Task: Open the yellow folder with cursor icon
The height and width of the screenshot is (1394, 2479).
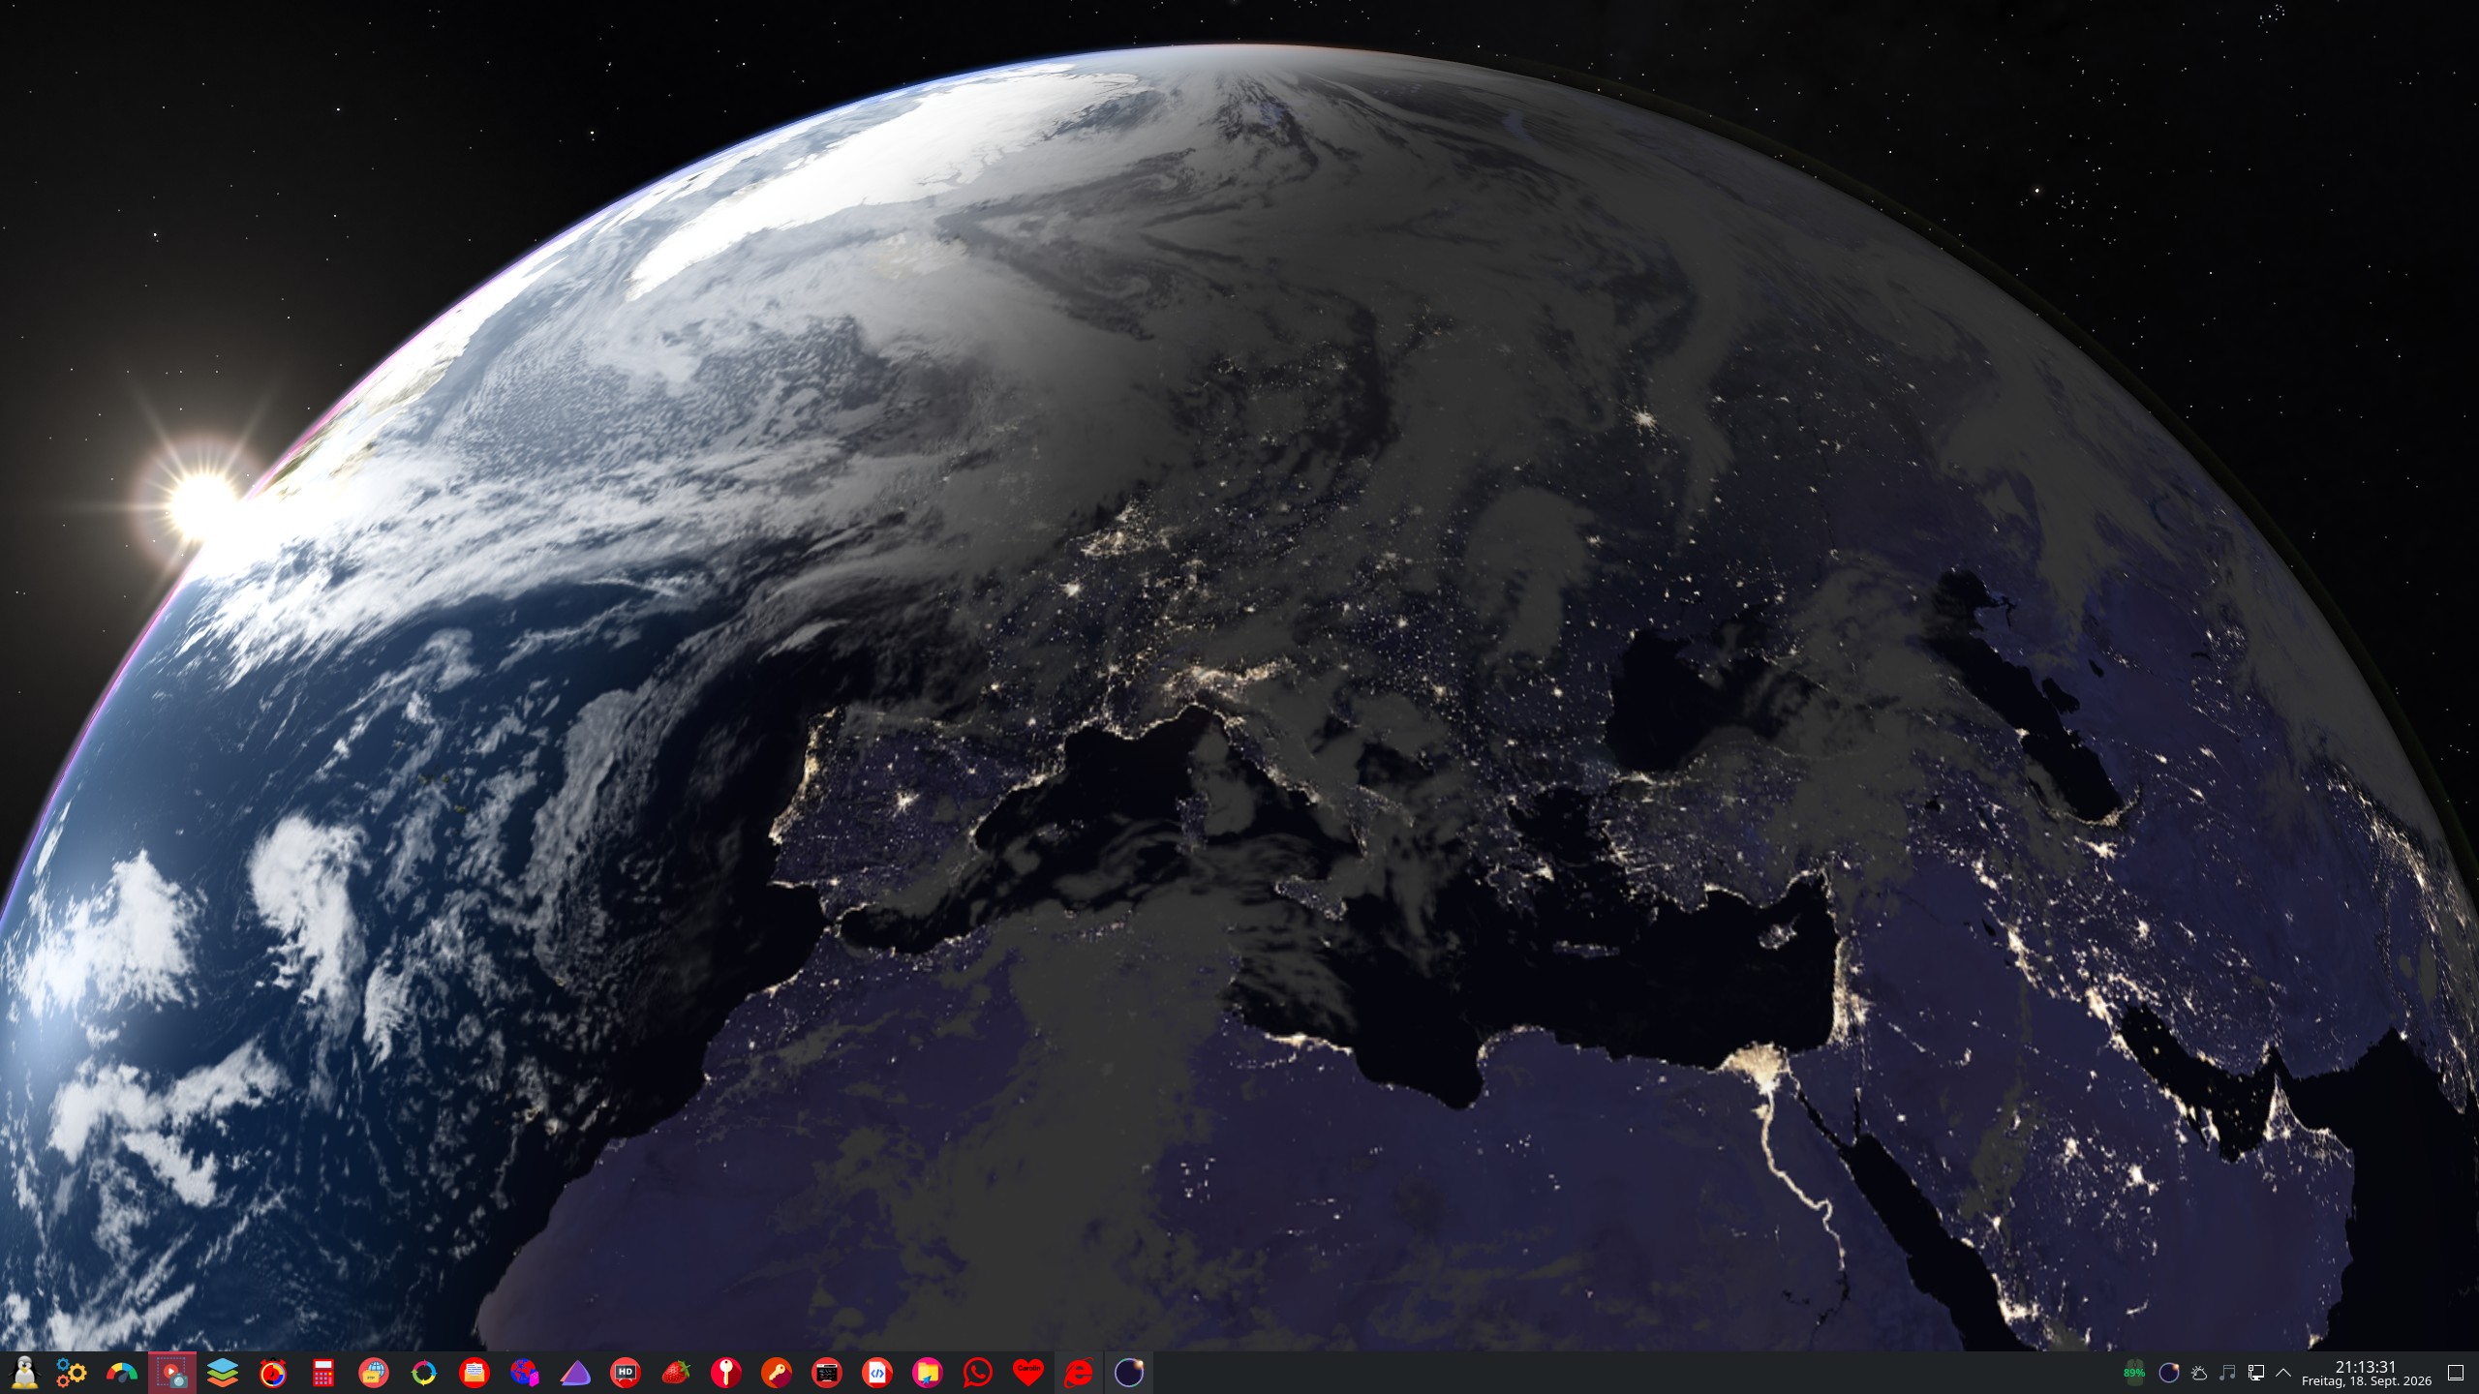Action: 928,1373
